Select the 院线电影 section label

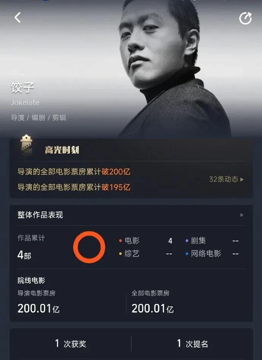pos(31,280)
